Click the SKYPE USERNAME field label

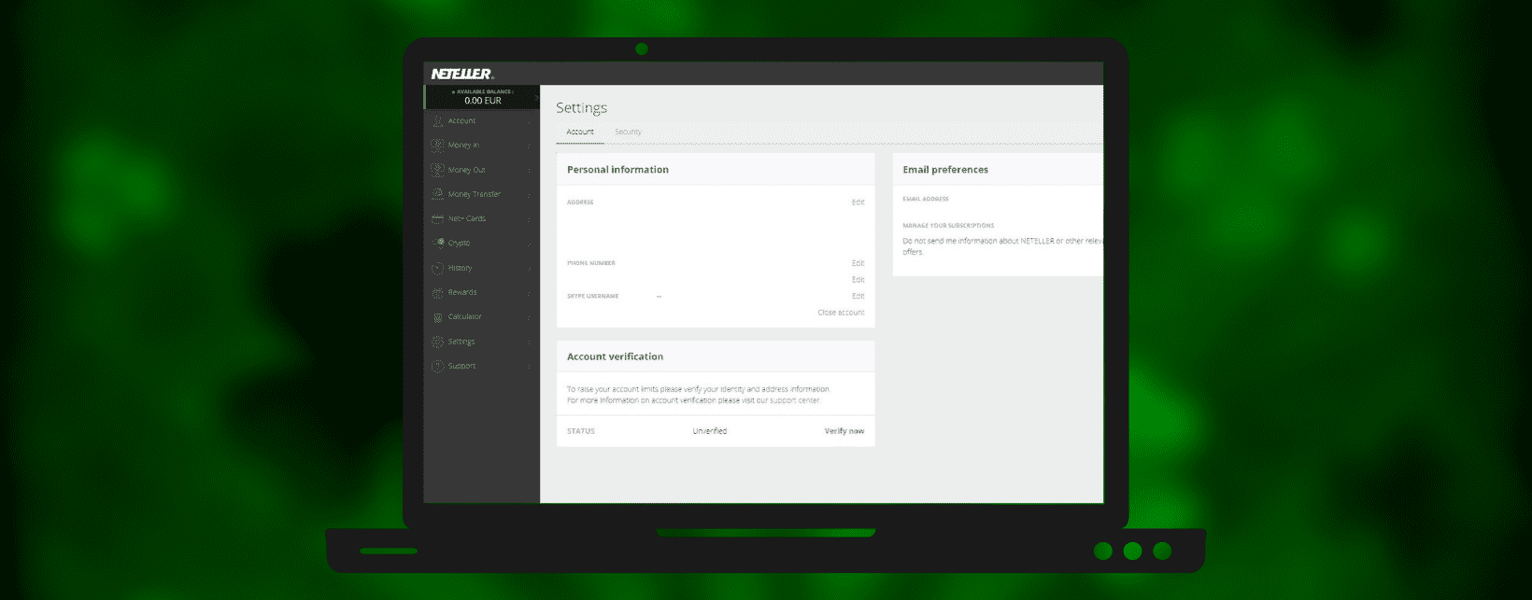593,296
